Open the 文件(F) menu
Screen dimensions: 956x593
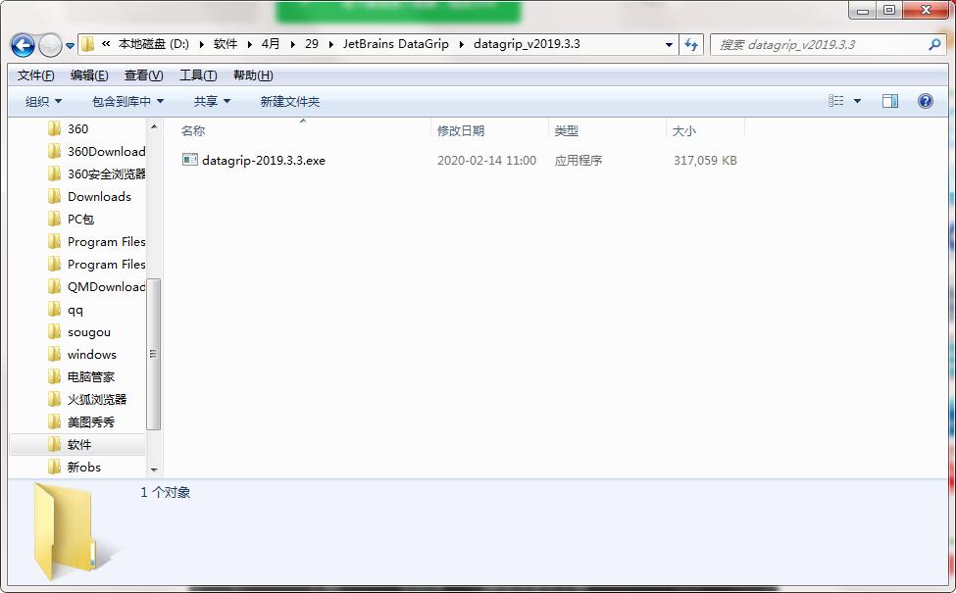tap(36, 74)
